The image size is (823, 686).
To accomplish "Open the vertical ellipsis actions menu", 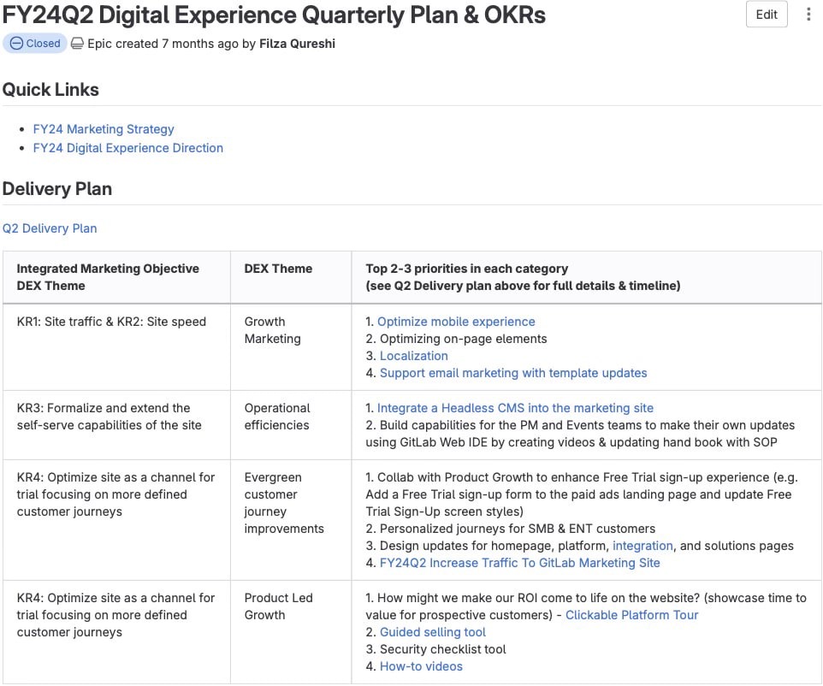I will [808, 15].
